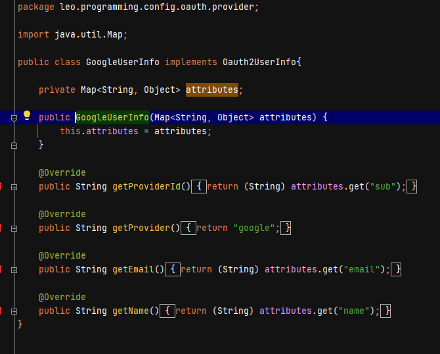Viewport: 440px width, 354px height.
Task: Click the folded closing brace of getName
Action: (385, 311)
